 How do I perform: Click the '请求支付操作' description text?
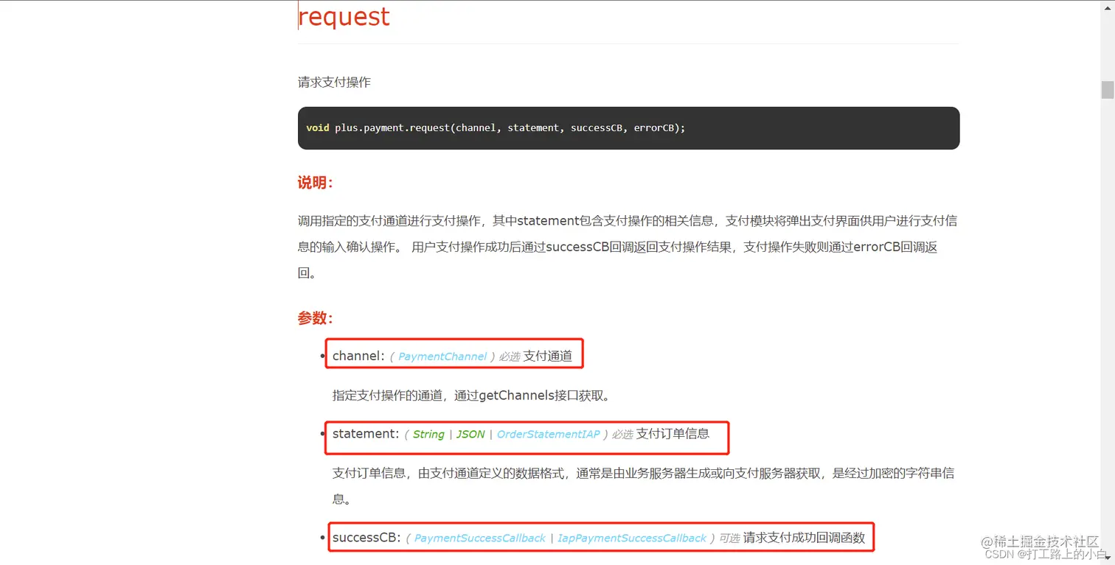tap(334, 83)
